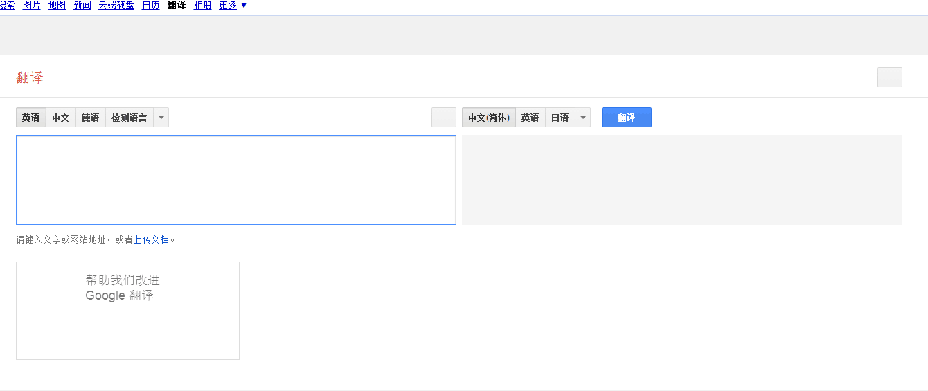Expand the target language dropdown arrow
This screenshot has height=391, width=928.
(582, 118)
